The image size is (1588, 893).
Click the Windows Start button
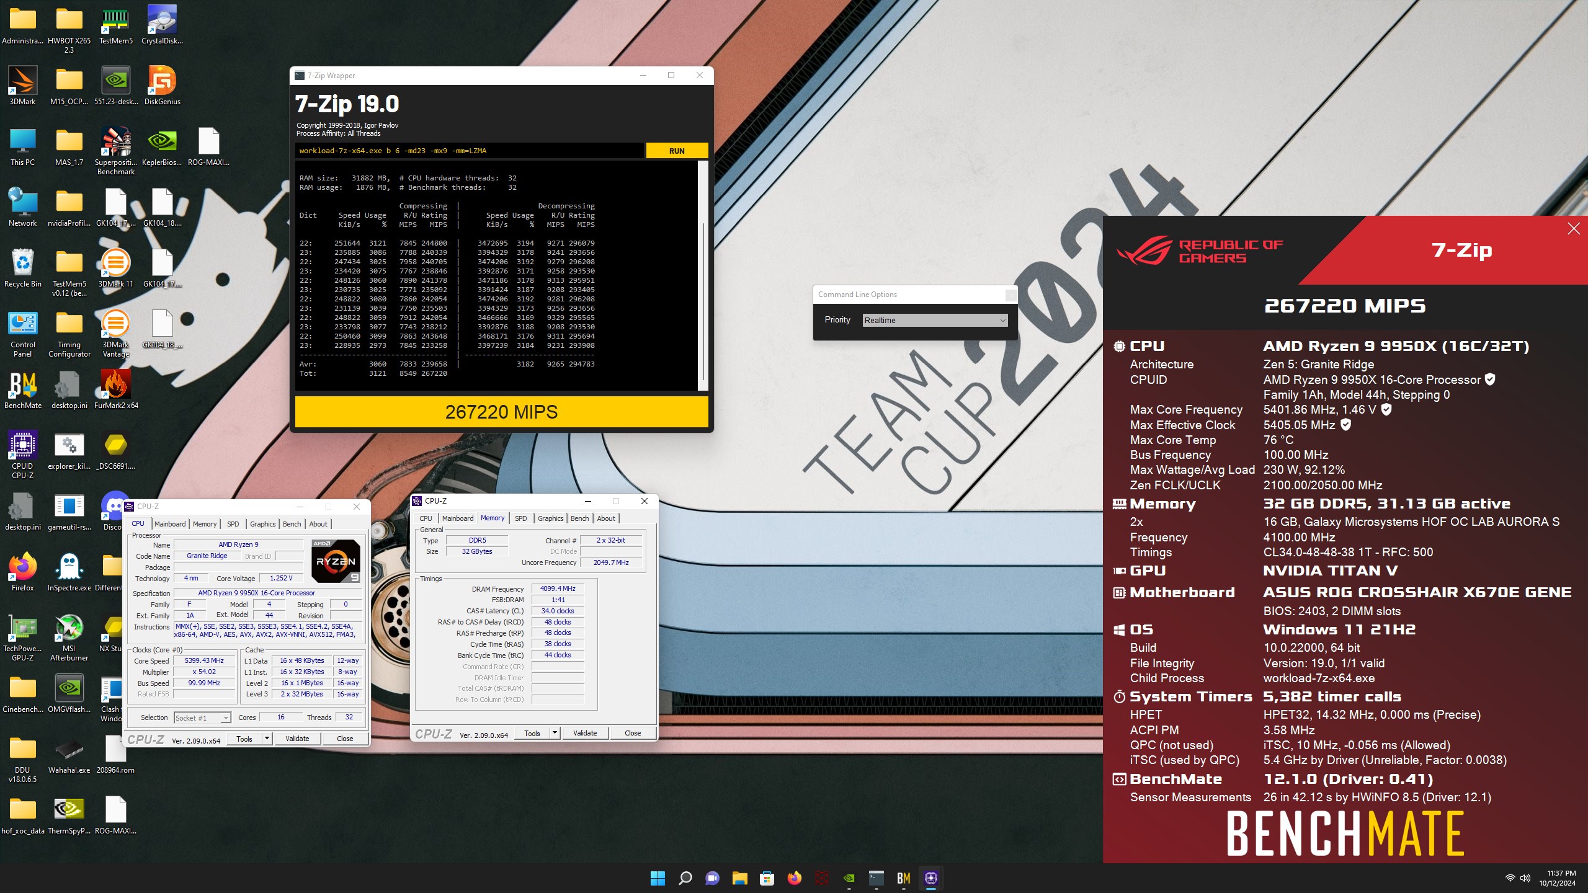(x=658, y=878)
